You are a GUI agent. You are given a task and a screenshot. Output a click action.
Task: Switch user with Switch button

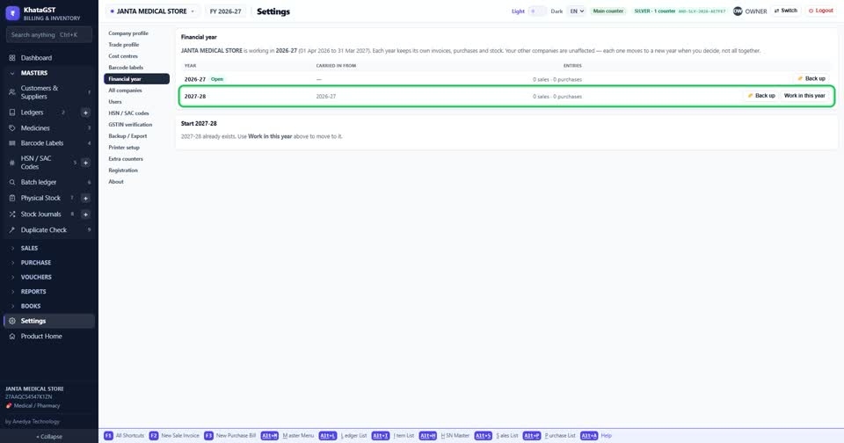[786, 11]
